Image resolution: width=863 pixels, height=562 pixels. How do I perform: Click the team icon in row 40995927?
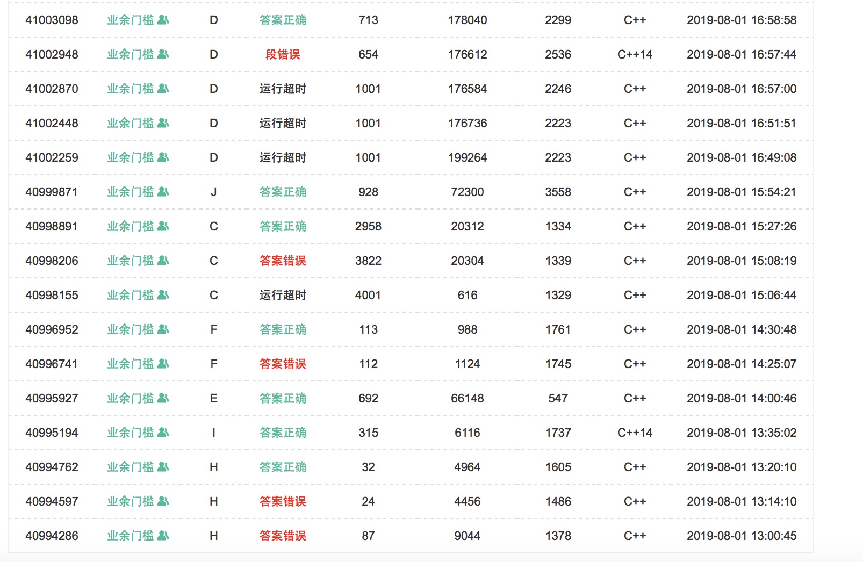pos(163,398)
